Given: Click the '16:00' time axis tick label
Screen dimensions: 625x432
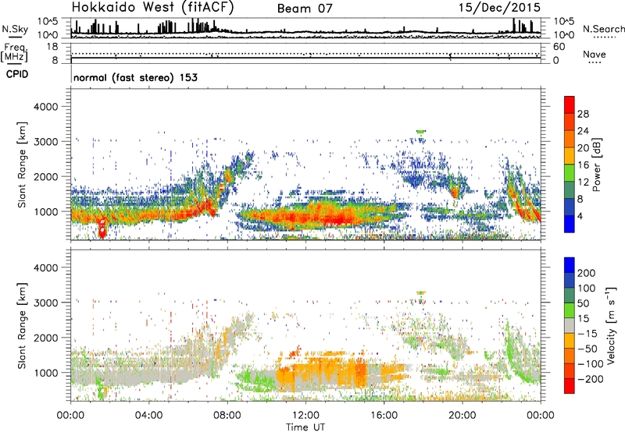Looking at the screenshot, I should (384, 416).
